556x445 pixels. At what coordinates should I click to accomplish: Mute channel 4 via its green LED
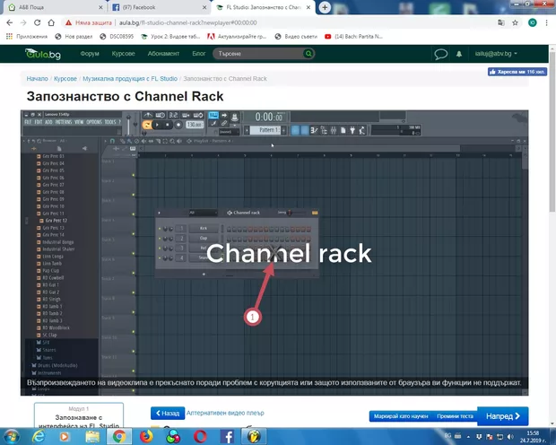point(160,258)
